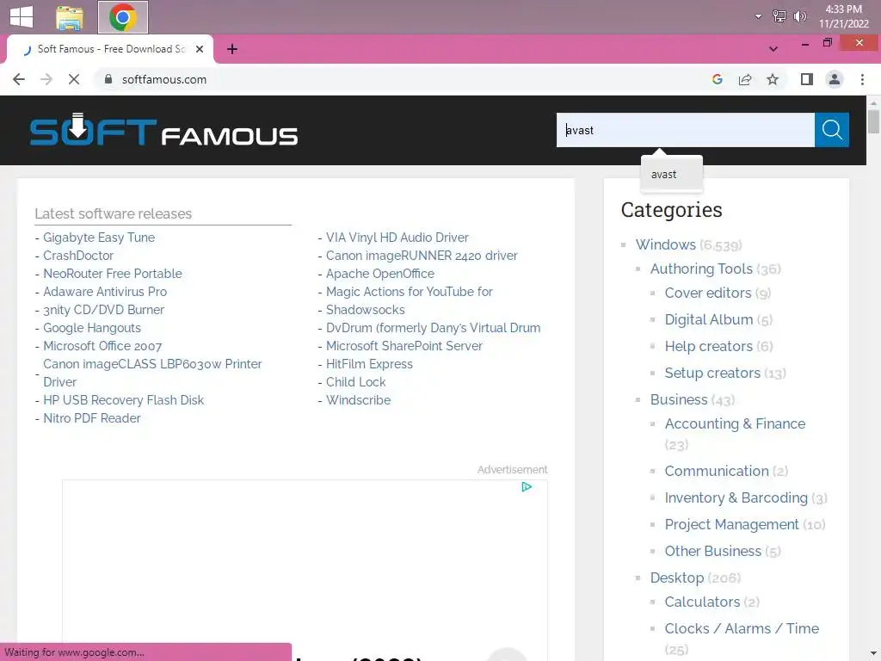
Task: Open the Communication category
Action: click(x=717, y=471)
